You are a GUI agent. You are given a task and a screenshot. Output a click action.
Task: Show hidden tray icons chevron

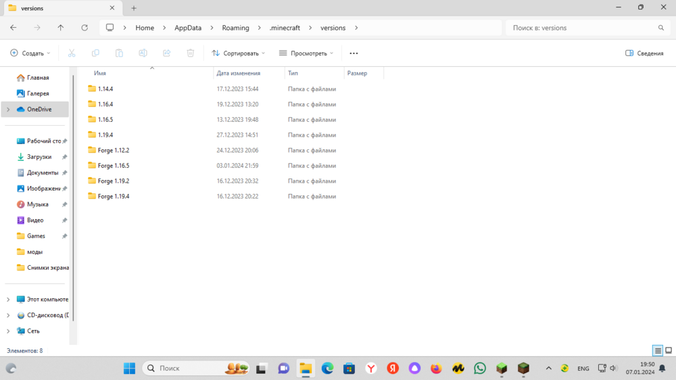(x=548, y=369)
